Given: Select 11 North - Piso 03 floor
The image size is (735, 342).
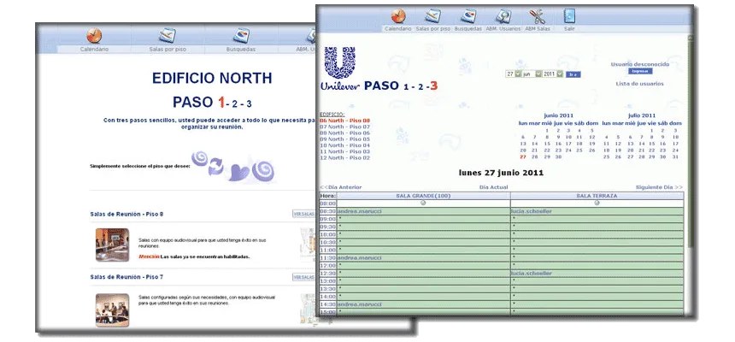Looking at the screenshot, I should pyautogui.click(x=344, y=151).
